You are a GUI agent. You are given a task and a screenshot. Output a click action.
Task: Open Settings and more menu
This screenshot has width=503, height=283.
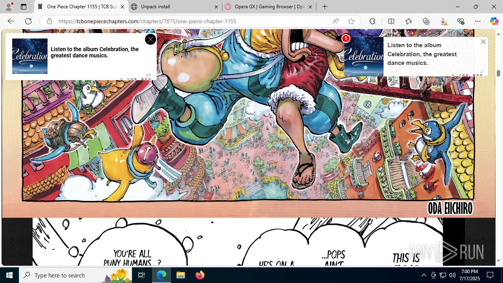478,21
